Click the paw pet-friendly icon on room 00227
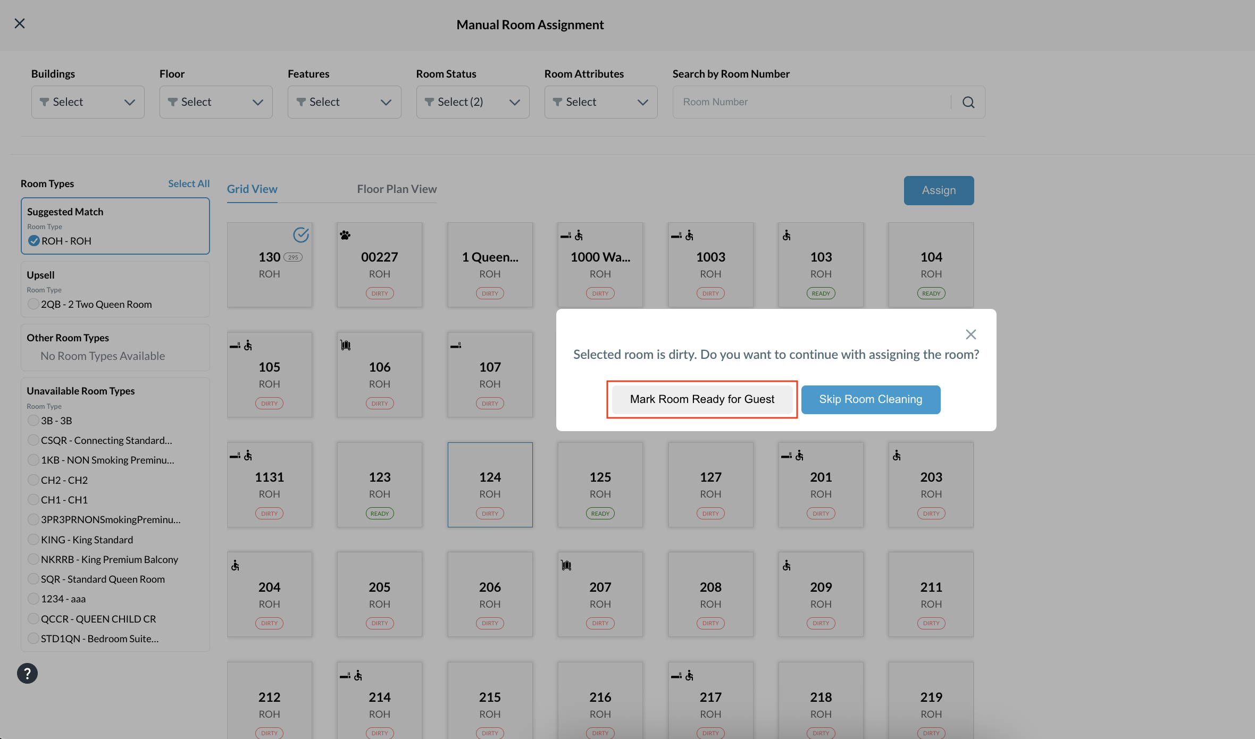 click(x=345, y=235)
